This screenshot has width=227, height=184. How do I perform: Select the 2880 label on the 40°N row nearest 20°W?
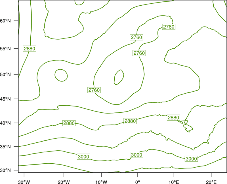[69, 123]
